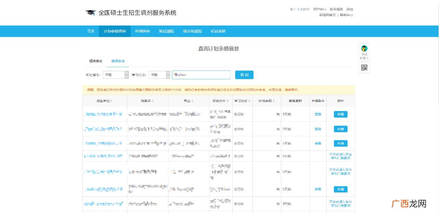Screen dimensions: 439x214
Task: Click the orange 提醒 notice text
Action: point(193,90)
